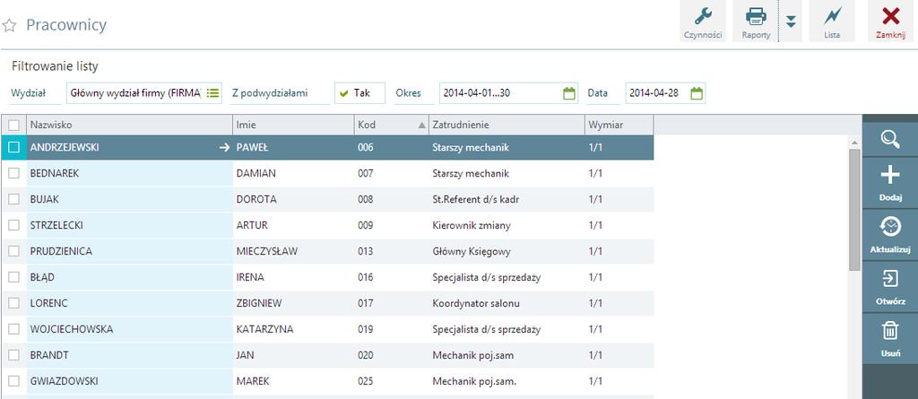This screenshot has height=399, width=918.
Task: Click the St.Referent d/s kadr cell
Action: click(507, 199)
